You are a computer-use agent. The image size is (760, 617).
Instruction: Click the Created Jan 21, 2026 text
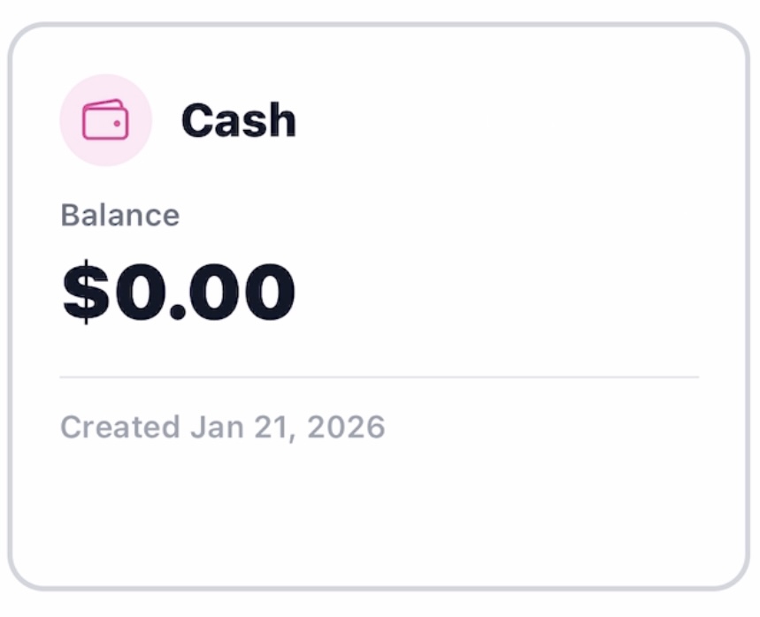(222, 428)
